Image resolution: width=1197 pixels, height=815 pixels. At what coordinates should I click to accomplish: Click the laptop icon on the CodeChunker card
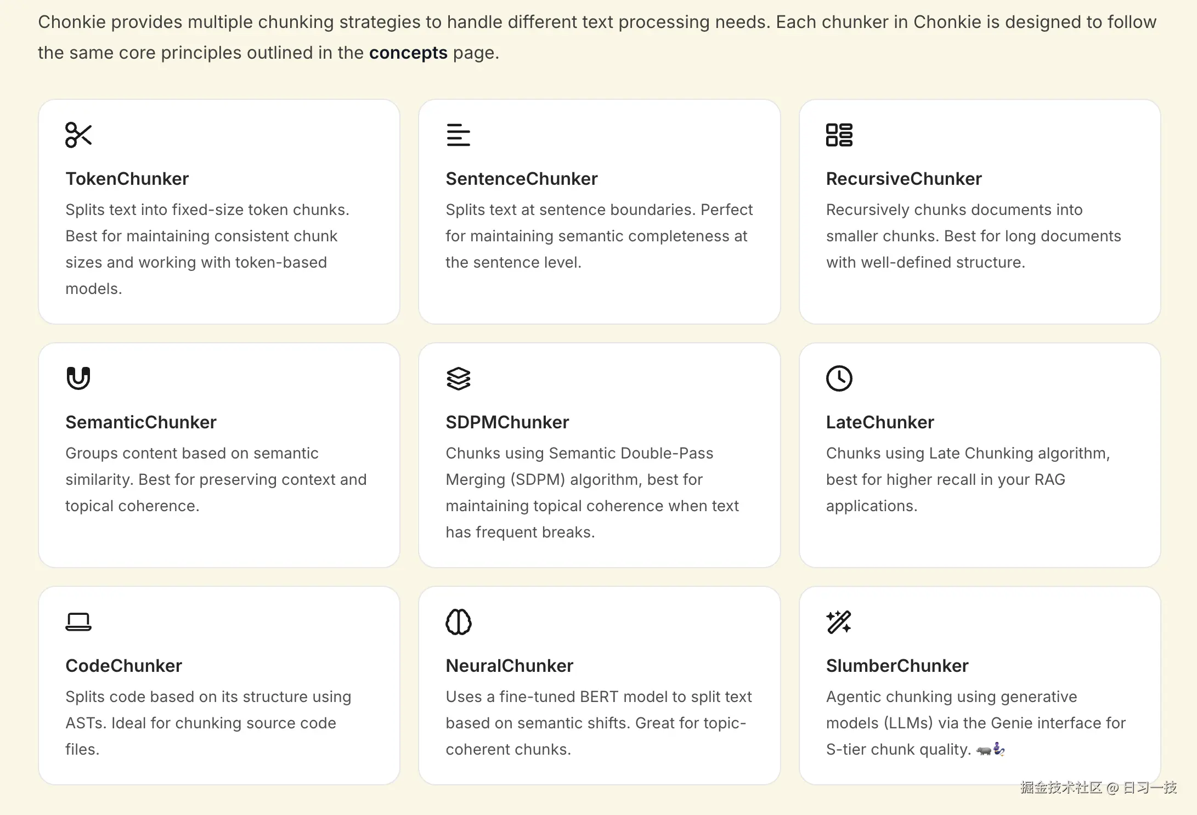coord(78,622)
